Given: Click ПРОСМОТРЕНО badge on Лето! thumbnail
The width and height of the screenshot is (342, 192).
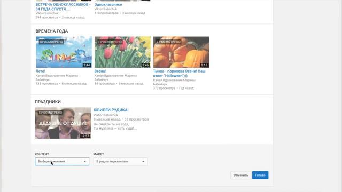Looking at the screenshot, I should (51, 42).
